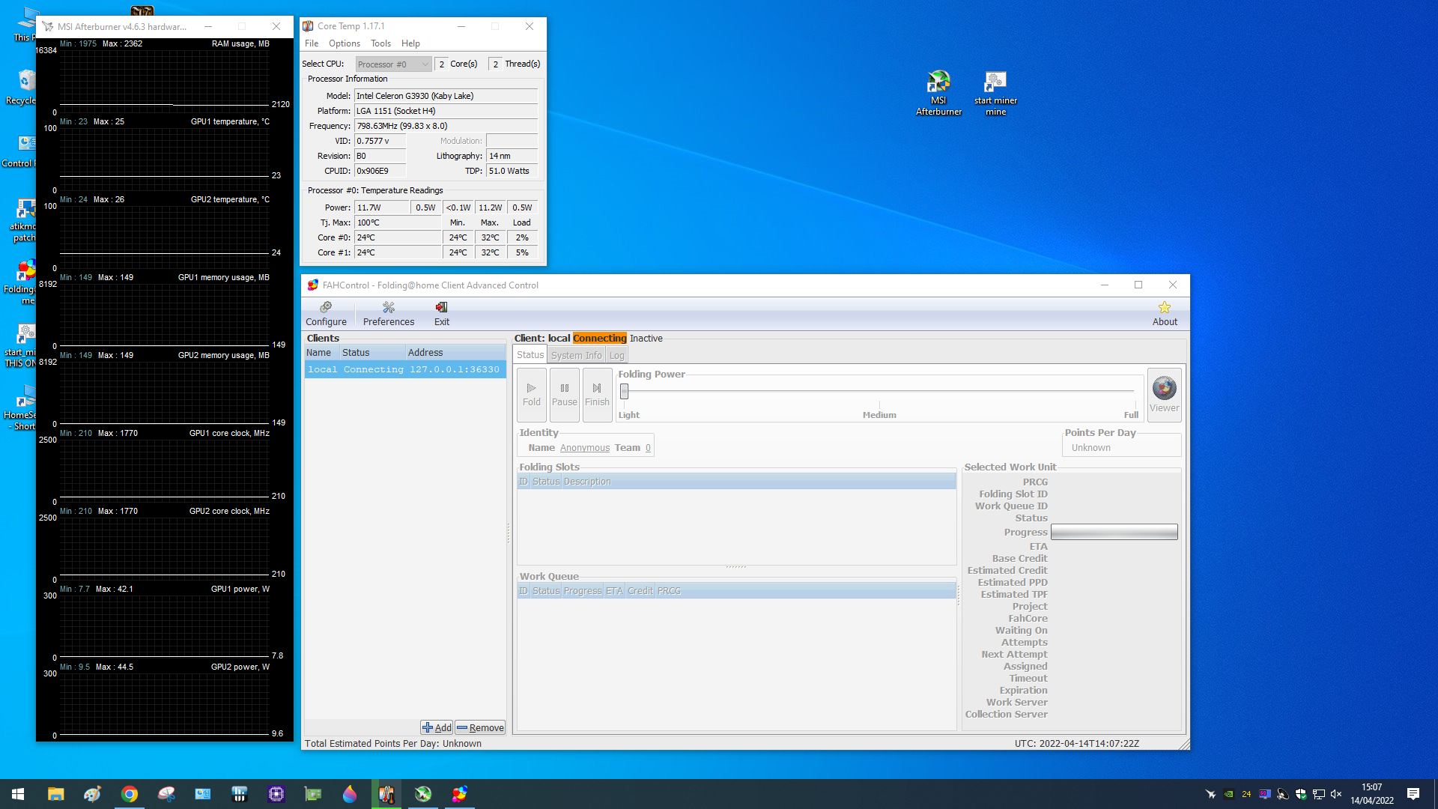Open the atikmdag patcher desktop icon

22,220
